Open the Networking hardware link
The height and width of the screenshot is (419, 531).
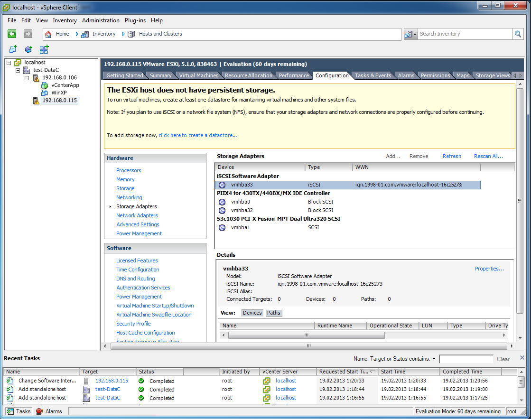[129, 197]
